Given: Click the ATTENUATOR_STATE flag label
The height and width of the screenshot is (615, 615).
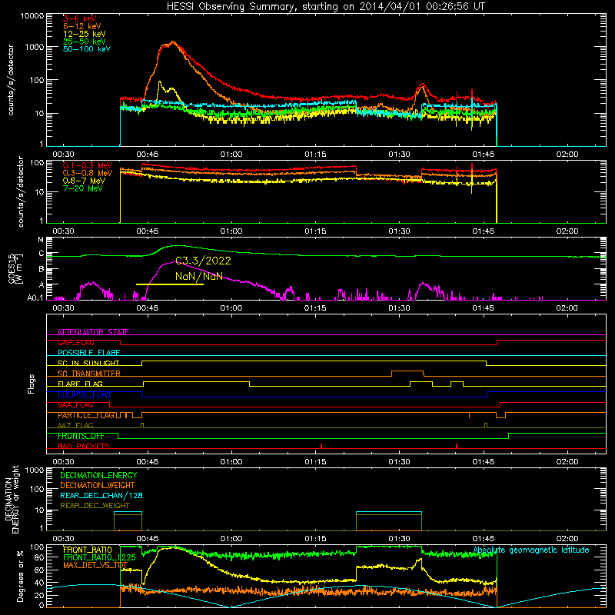Looking at the screenshot, I should [93, 332].
